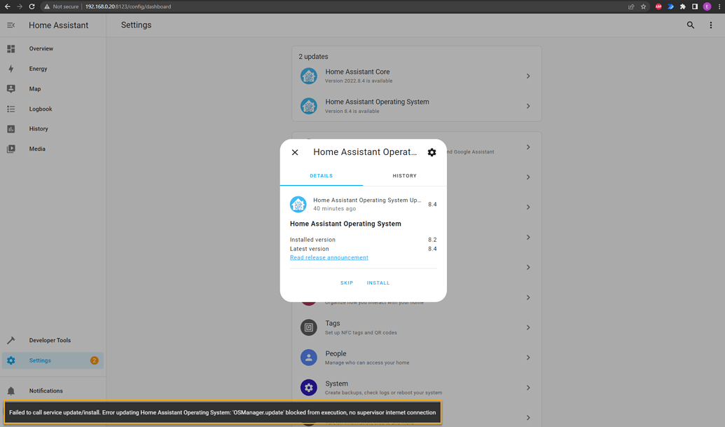The width and height of the screenshot is (725, 427).
Task: Open the Logbook sidebar icon
Action: [x=11, y=109]
